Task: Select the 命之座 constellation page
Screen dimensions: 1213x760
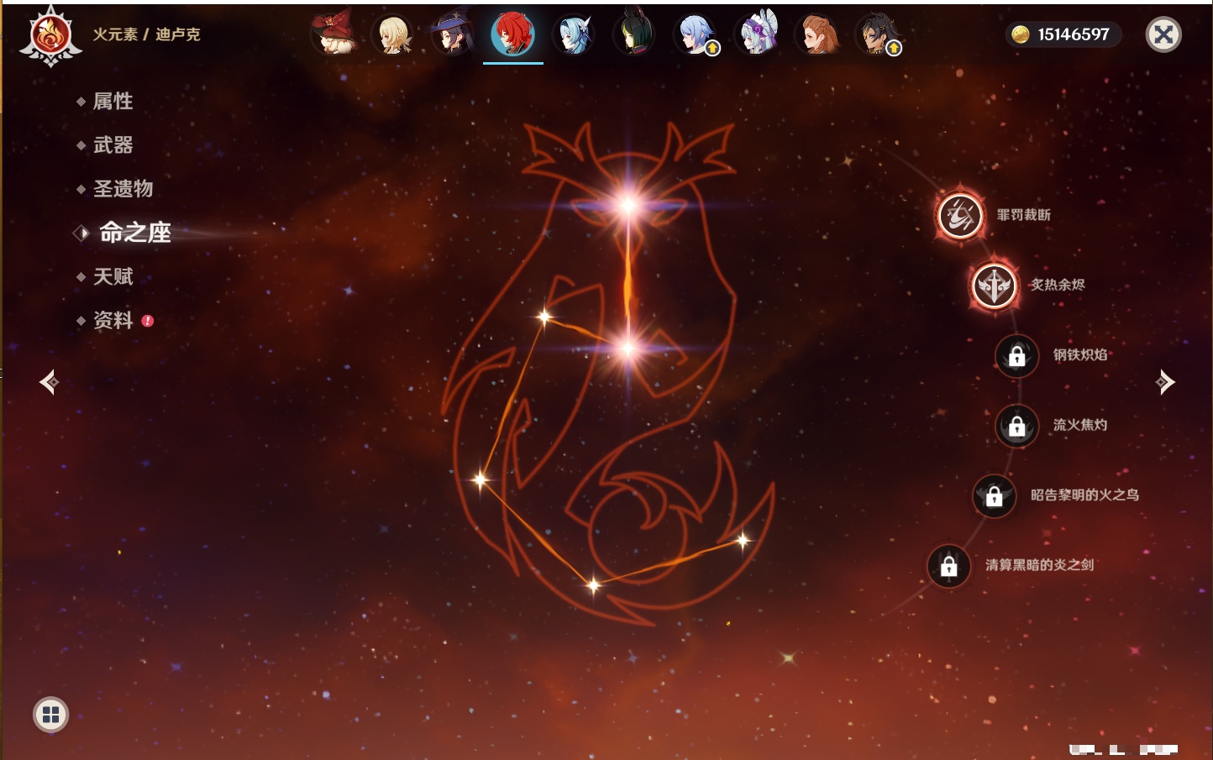Action: pyautogui.click(x=134, y=233)
